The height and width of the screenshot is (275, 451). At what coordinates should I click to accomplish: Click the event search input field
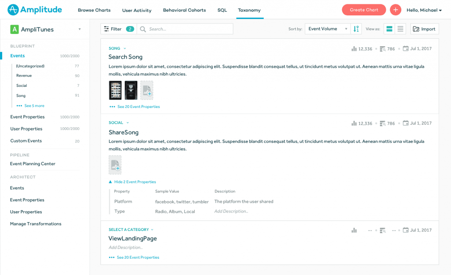pos(189,29)
